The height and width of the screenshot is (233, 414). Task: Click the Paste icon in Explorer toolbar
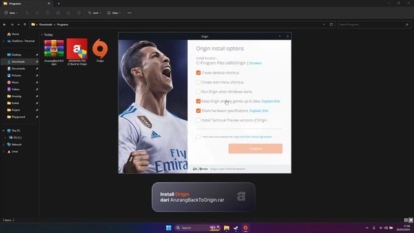[x=47, y=13]
